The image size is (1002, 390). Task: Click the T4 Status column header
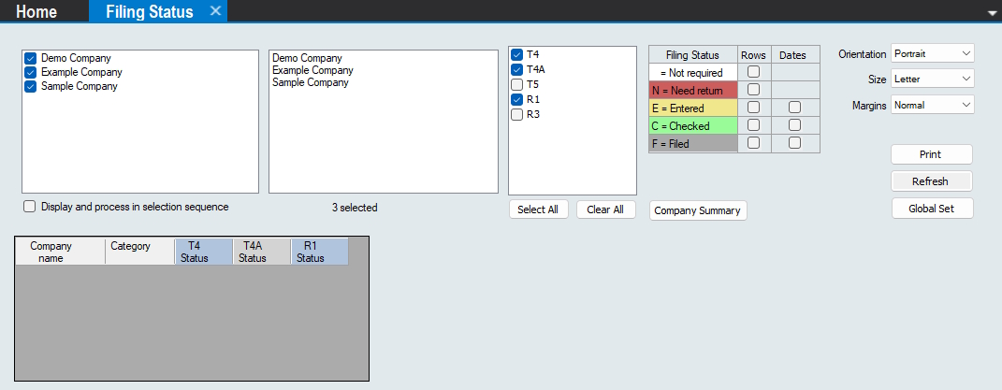click(x=204, y=252)
